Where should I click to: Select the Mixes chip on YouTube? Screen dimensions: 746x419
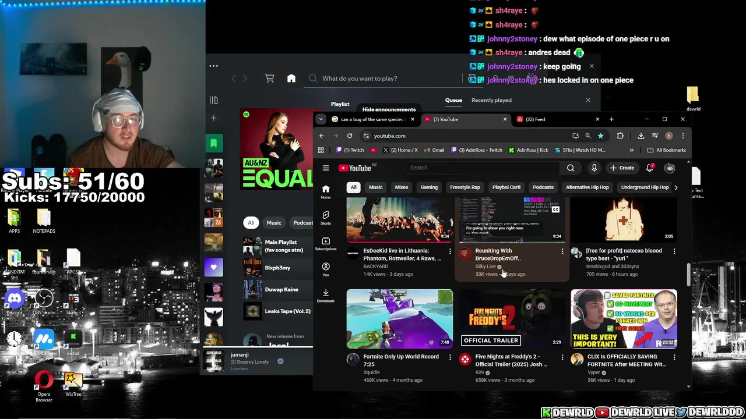(402, 187)
